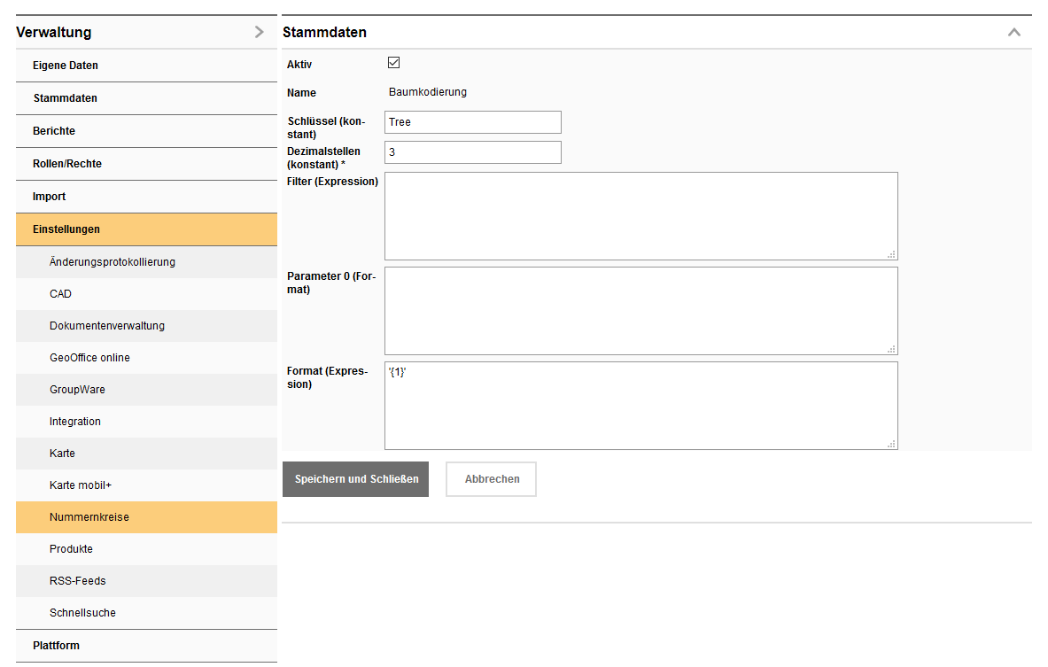Click inside Parameter 0 (Format) textarea
The image size is (1048, 667).
click(640, 311)
